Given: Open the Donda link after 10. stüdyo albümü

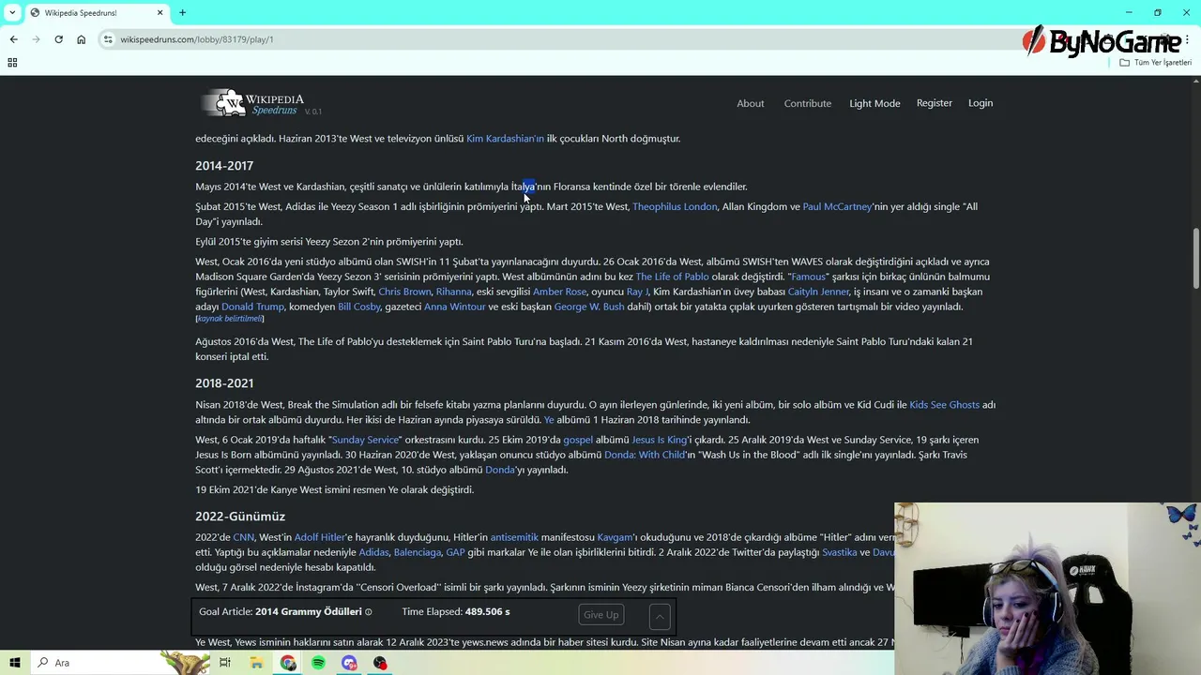Looking at the screenshot, I should pyautogui.click(x=500, y=470).
